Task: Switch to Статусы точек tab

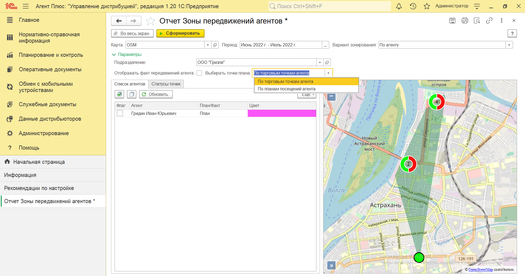Action: [x=166, y=84]
